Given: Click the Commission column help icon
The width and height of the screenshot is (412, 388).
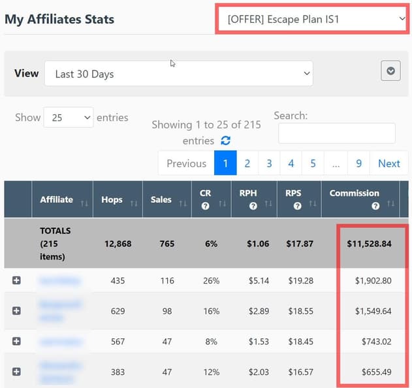Looking at the screenshot, I should [375, 205].
